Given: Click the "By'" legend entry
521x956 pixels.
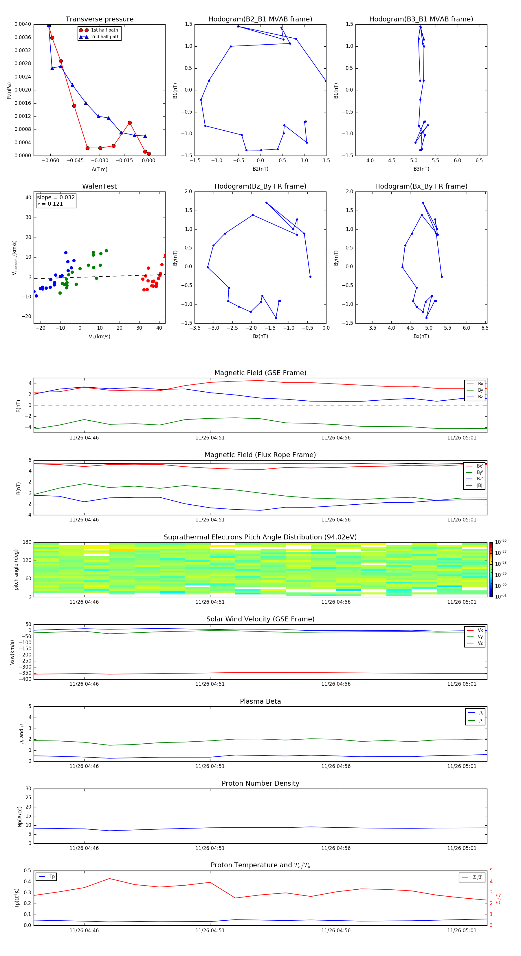Looking at the screenshot, I should 475,472.
